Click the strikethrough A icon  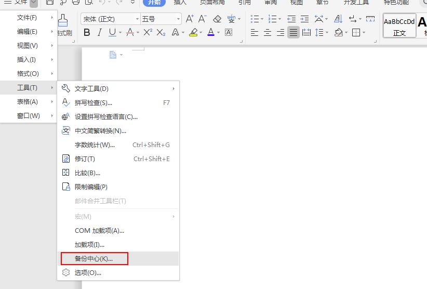point(130,32)
